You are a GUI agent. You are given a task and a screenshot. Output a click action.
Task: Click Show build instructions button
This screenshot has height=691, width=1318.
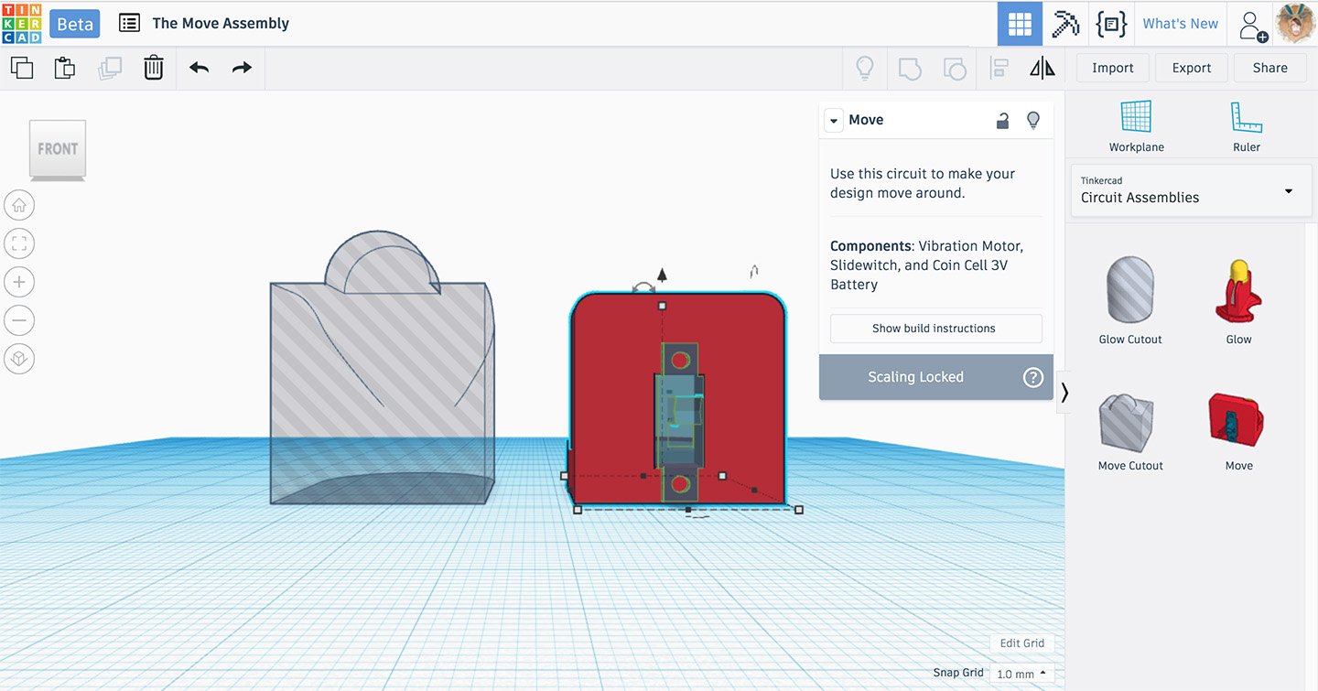pos(934,329)
